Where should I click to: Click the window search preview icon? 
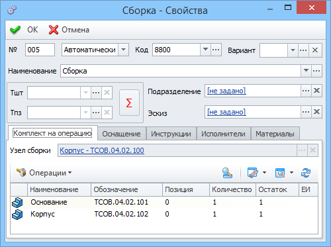coord(280,173)
